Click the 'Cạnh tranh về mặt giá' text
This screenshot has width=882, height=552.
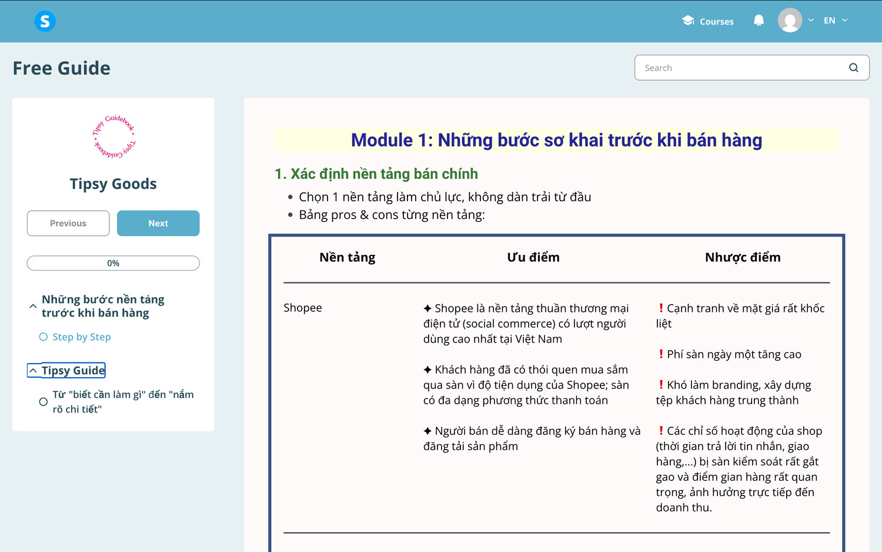[x=740, y=316]
